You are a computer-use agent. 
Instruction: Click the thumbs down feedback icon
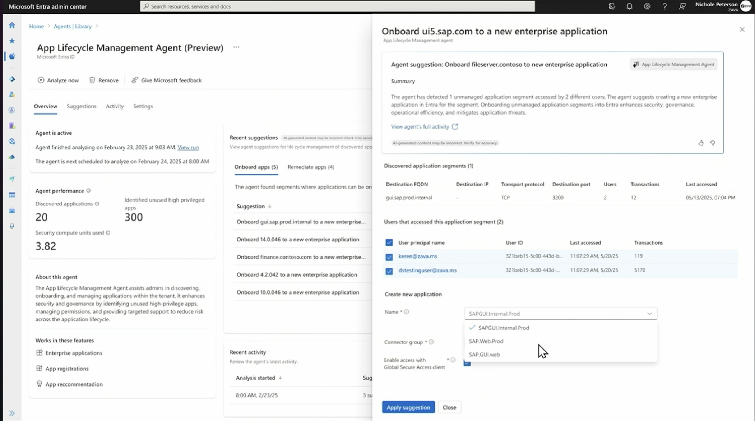[713, 143]
